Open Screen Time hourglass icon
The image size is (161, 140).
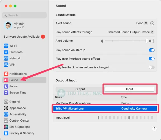(6, 93)
